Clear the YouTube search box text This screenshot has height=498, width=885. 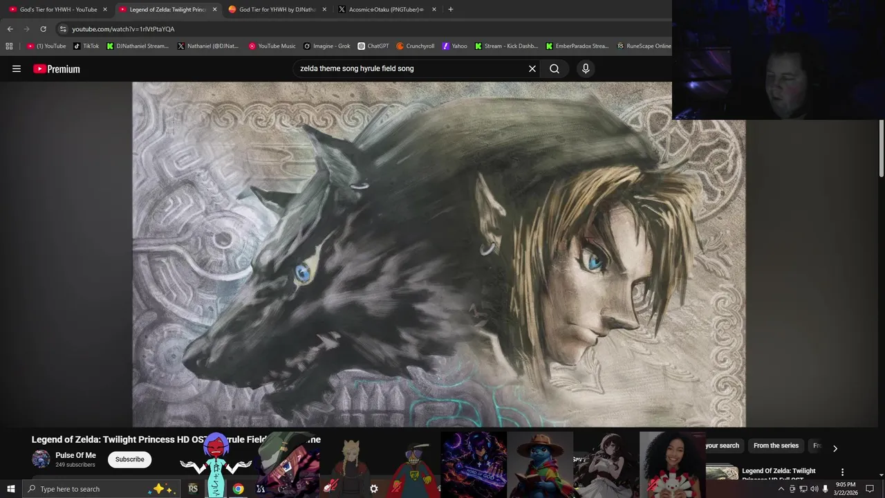point(532,68)
